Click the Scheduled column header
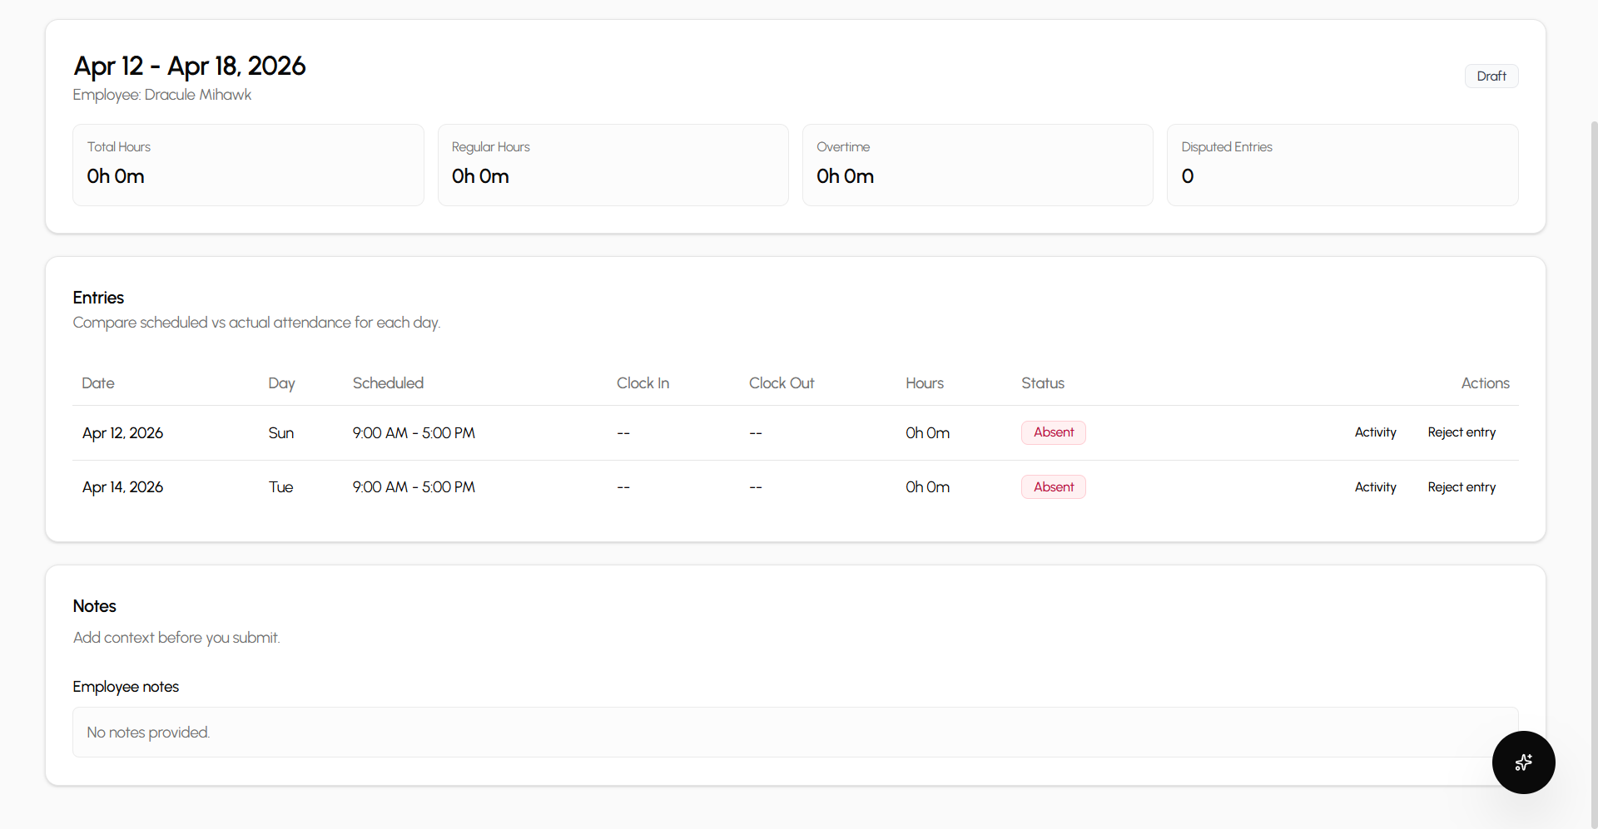This screenshot has width=1598, height=829. 388,383
